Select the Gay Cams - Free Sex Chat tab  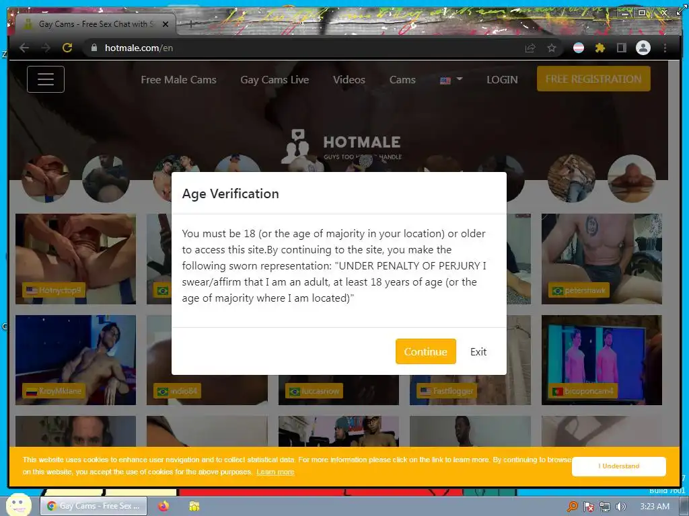(96, 24)
